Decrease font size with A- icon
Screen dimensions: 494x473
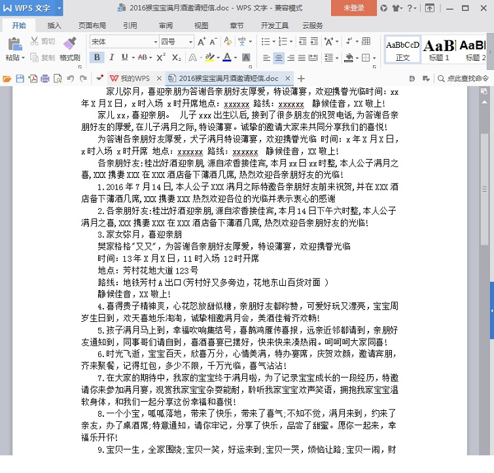click(213, 42)
